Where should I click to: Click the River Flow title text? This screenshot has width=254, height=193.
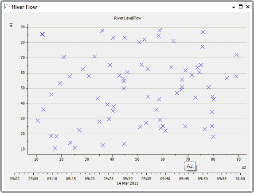tap(24, 7)
